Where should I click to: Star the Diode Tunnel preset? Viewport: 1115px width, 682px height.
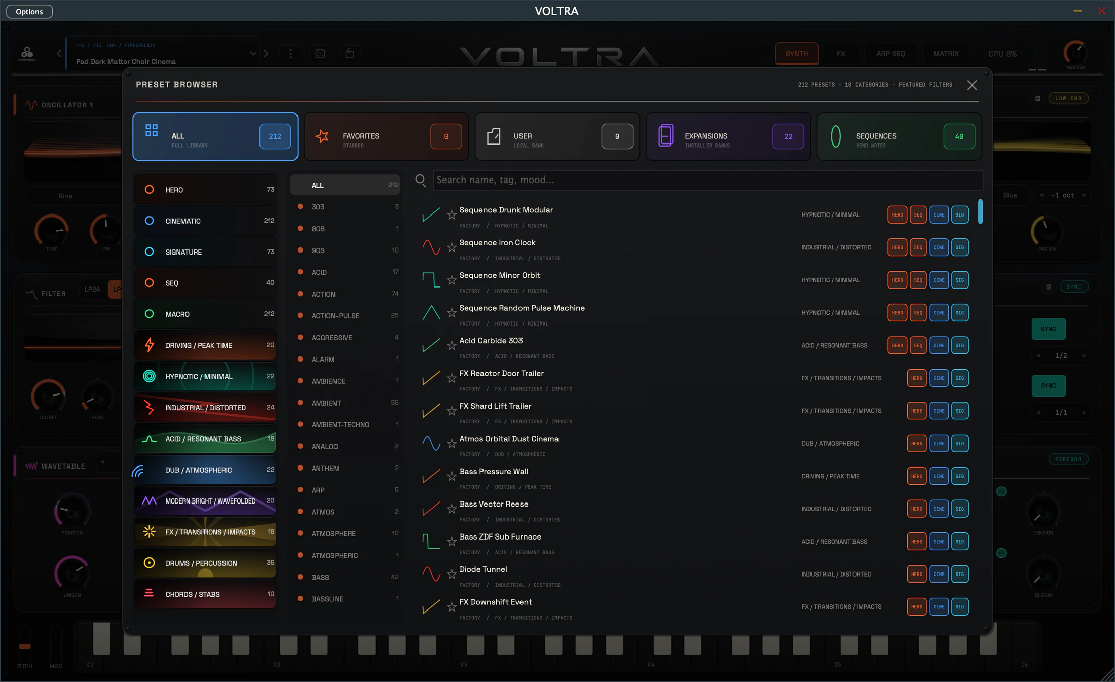452,575
